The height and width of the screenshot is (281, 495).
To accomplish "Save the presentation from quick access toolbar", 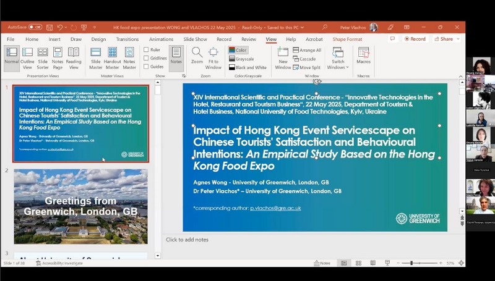I will (49, 27).
